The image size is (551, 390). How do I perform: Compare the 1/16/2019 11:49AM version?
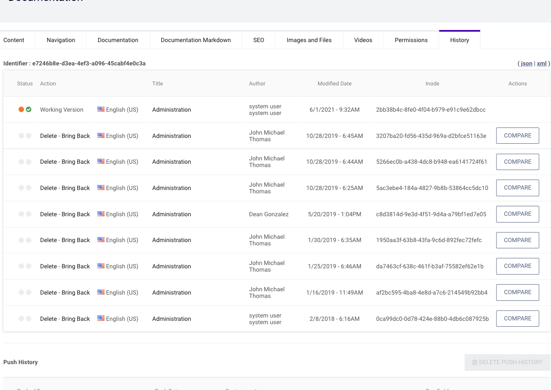pyautogui.click(x=517, y=292)
